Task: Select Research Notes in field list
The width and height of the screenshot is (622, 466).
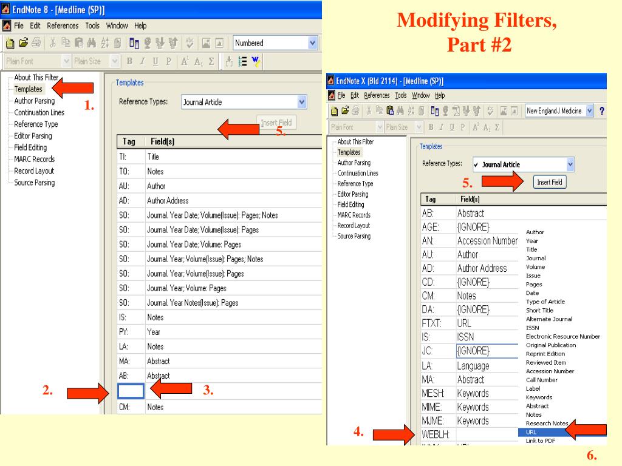Action: pyautogui.click(x=547, y=423)
